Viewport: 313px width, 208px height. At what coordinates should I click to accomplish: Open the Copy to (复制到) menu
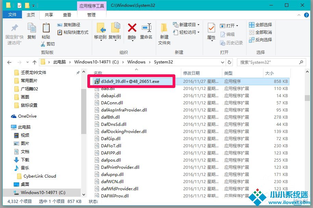(x=115, y=32)
